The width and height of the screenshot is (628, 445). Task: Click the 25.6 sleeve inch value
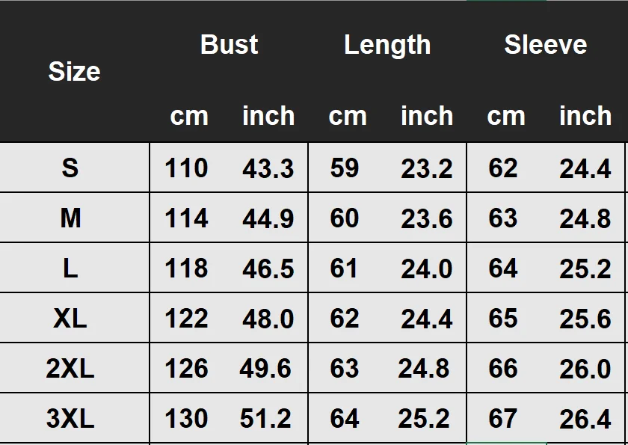tap(585, 319)
